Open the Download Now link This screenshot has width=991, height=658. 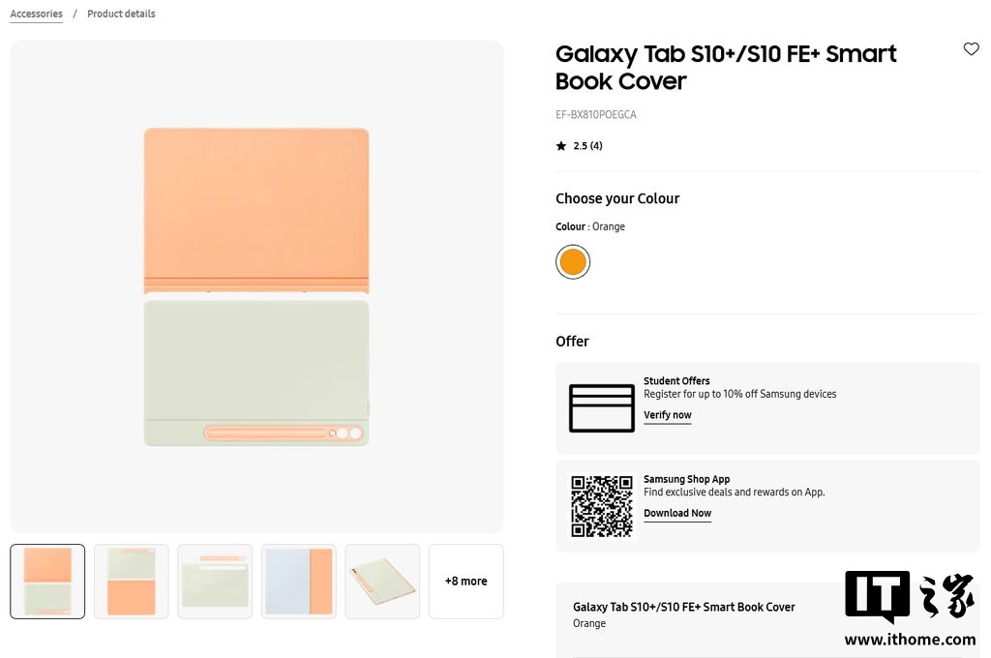(x=676, y=514)
